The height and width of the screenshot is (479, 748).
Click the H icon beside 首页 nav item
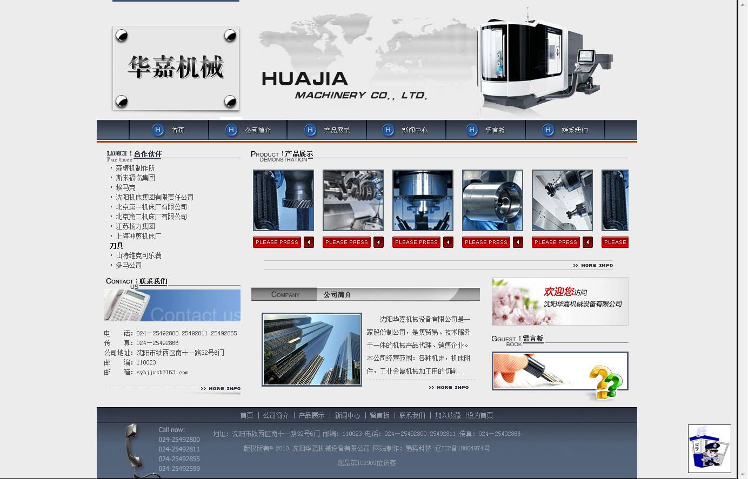(158, 130)
